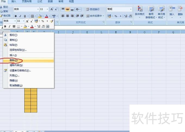Open the ribbon font size dropdown

[47, 9]
